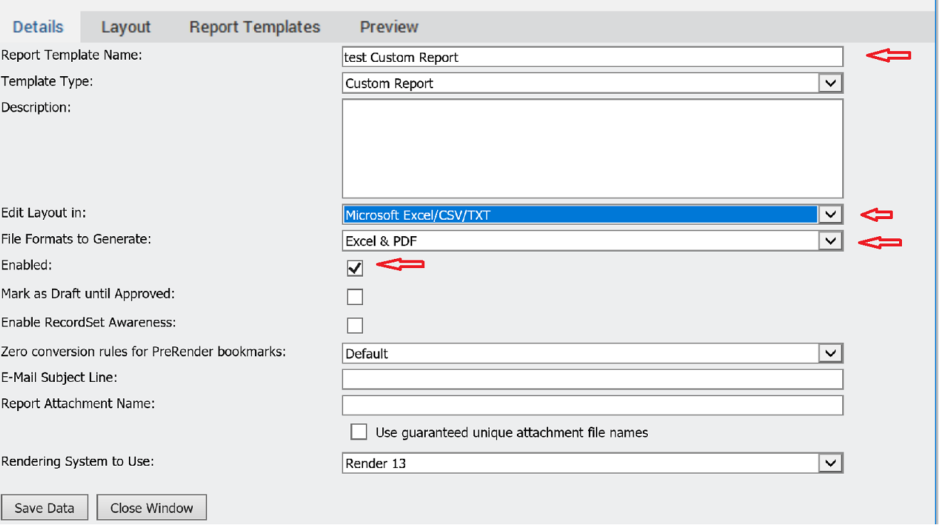Image resolution: width=939 pixels, height=532 pixels.
Task: Open Zero conversion rules dropdown
Action: coord(592,353)
